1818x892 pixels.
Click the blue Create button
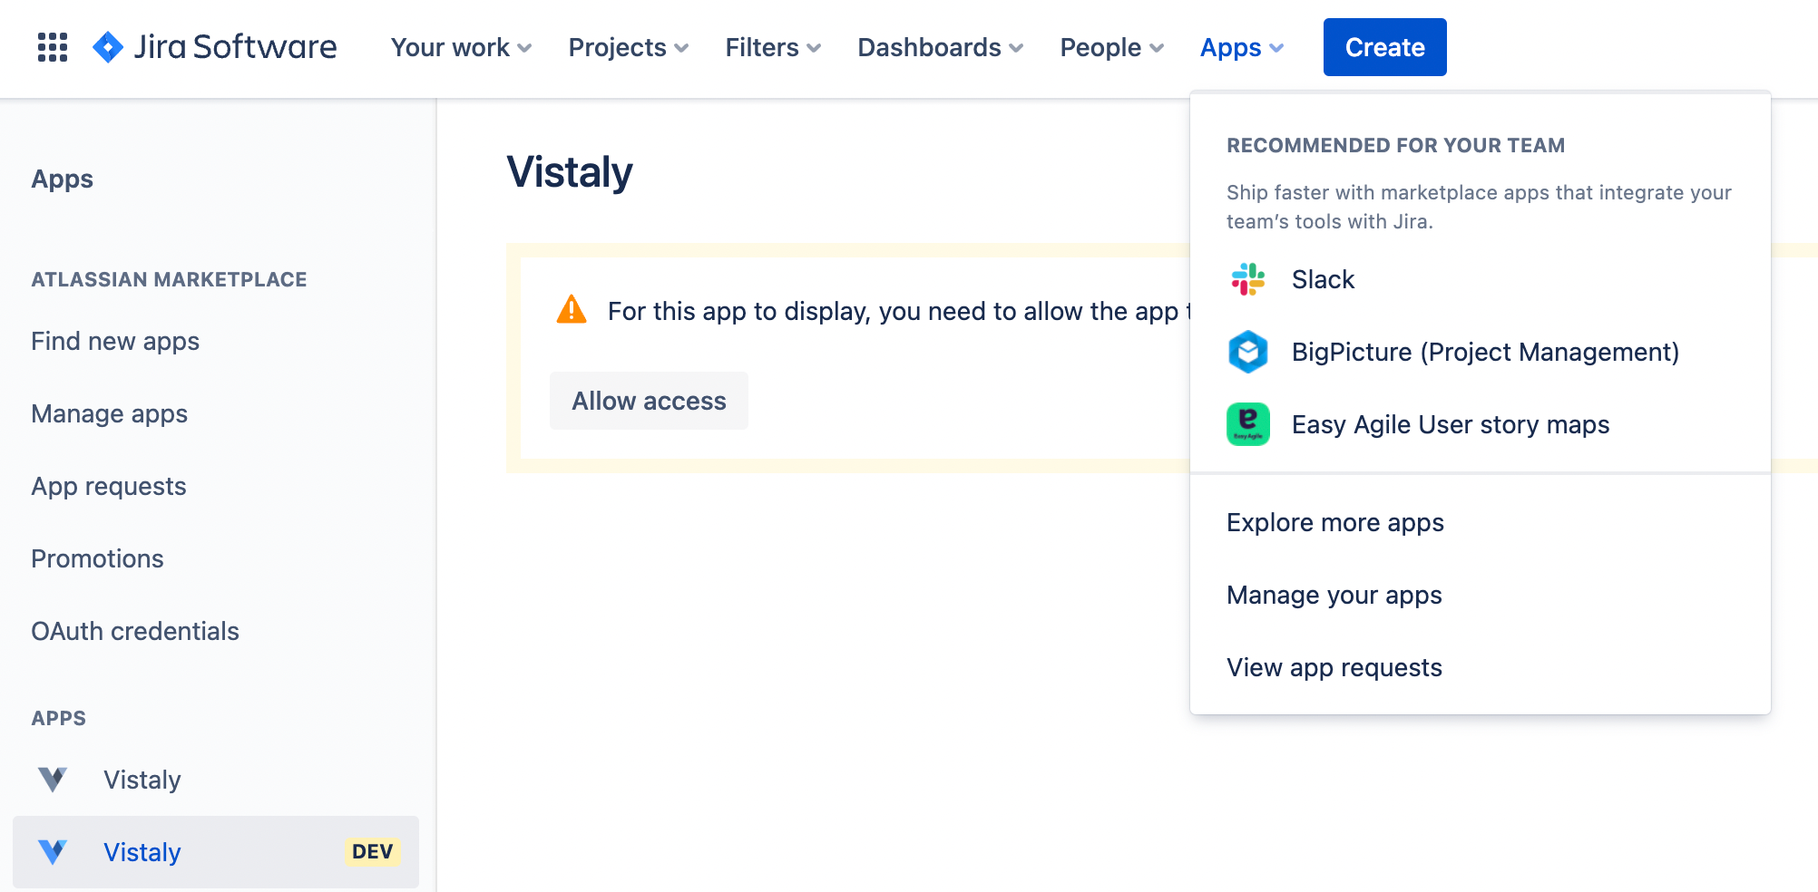click(1384, 47)
